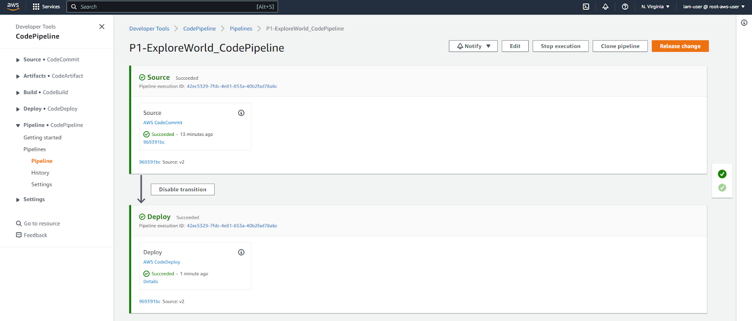The width and height of the screenshot is (752, 321).
Task: Click the Pipelines breadcrumb
Action: [x=241, y=29]
